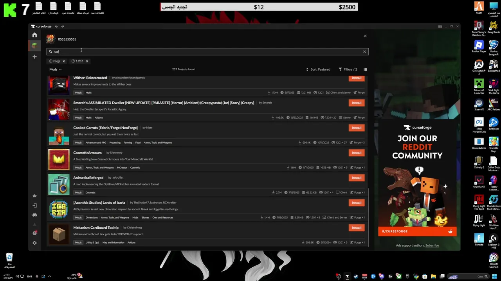Viewport: 501px width, 281px height.
Task: Open the Recycle Bin on desktop
Action: pyautogui.click(x=9, y=261)
